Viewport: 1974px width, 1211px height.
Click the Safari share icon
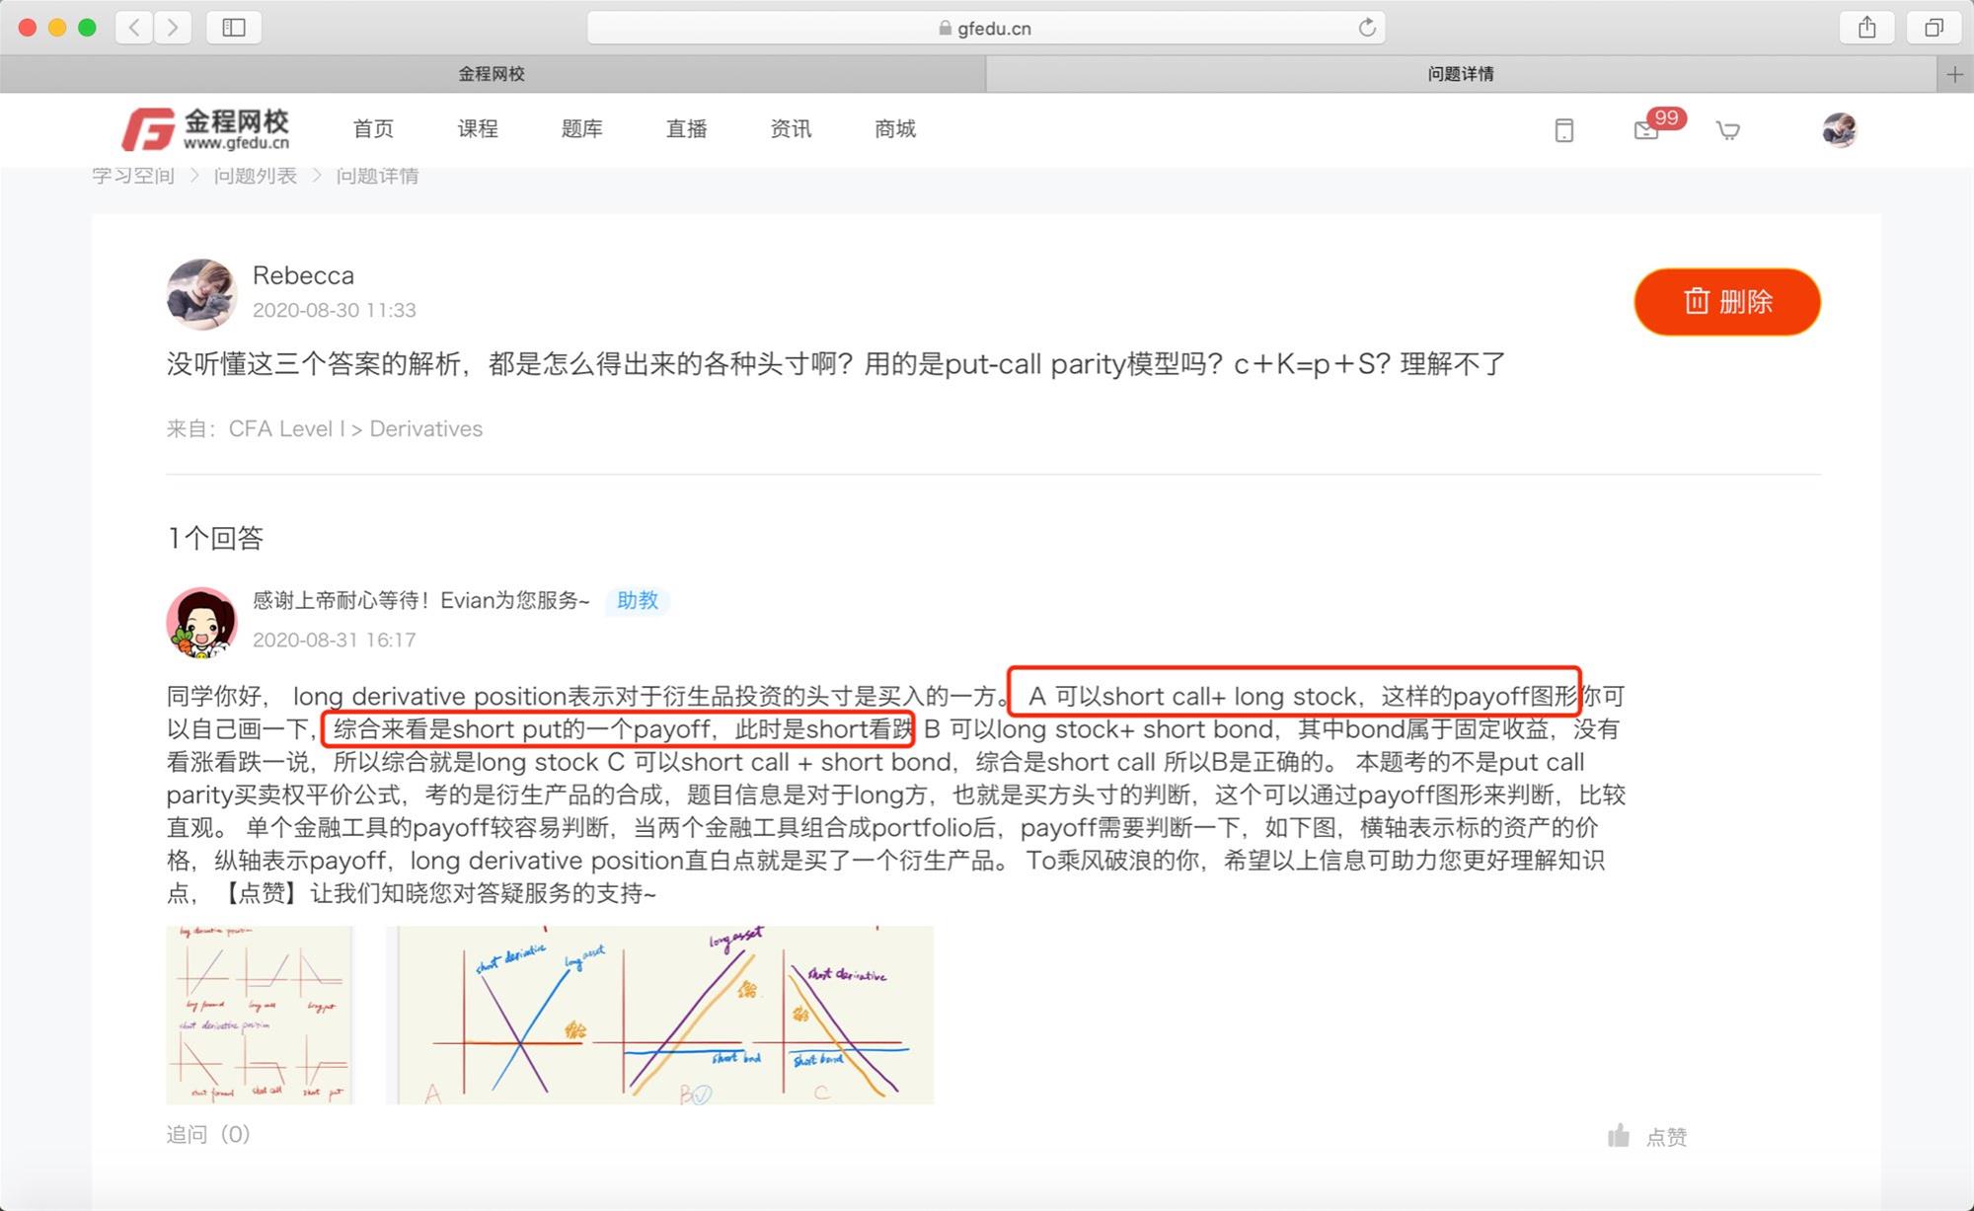(x=1866, y=28)
